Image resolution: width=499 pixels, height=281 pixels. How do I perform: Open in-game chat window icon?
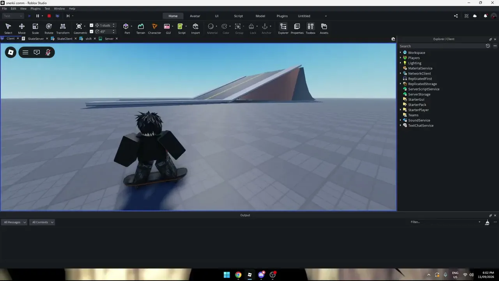tap(37, 52)
